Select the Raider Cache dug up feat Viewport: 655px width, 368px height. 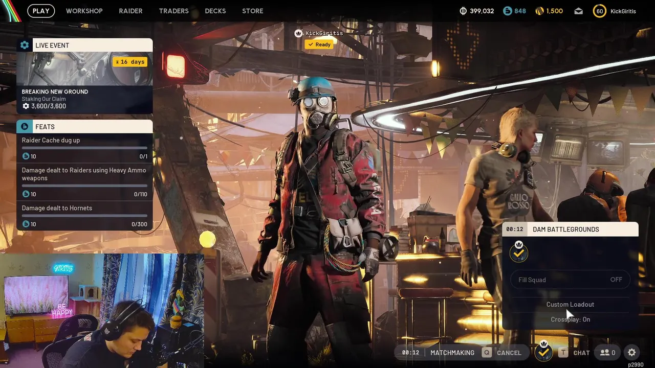[84, 148]
